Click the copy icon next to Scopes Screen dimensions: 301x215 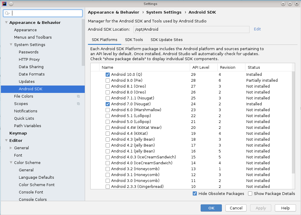[78, 104]
